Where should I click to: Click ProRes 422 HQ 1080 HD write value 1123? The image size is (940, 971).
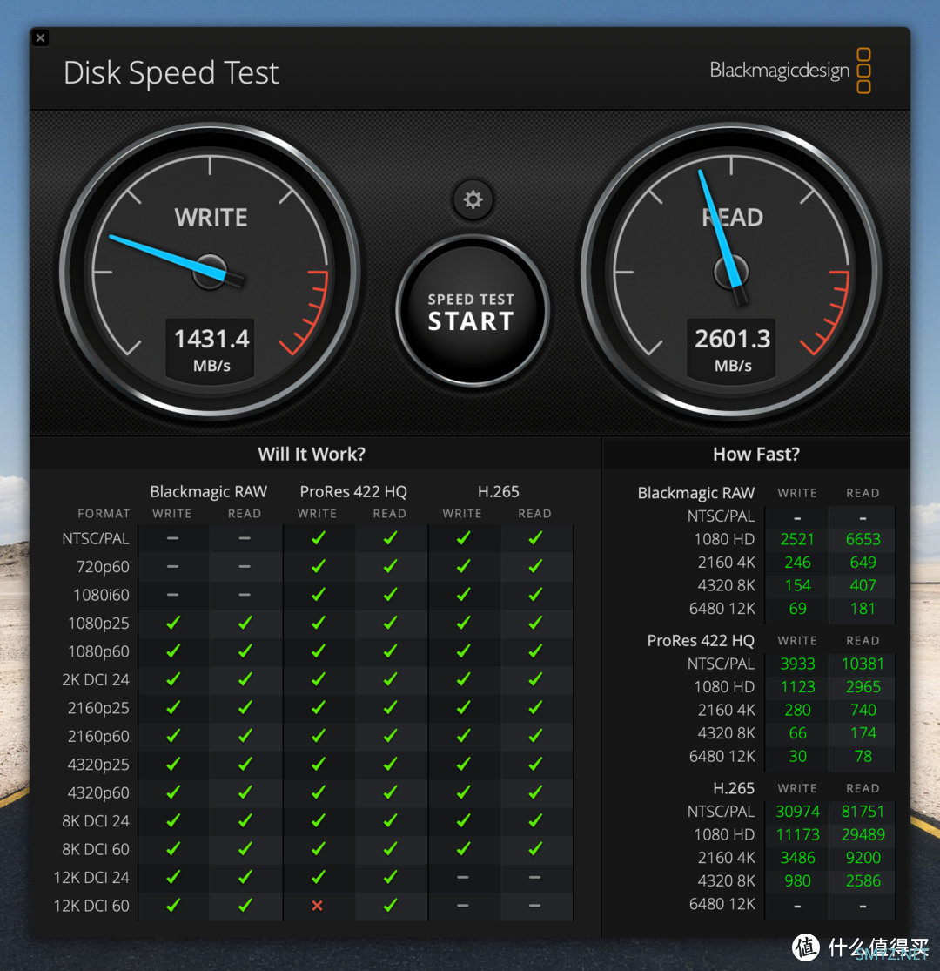pyautogui.click(x=797, y=687)
